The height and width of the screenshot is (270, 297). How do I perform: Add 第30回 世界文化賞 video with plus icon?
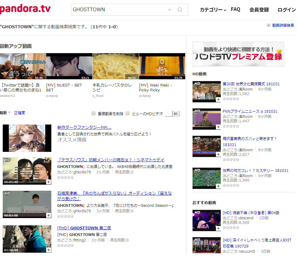(218, 100)
